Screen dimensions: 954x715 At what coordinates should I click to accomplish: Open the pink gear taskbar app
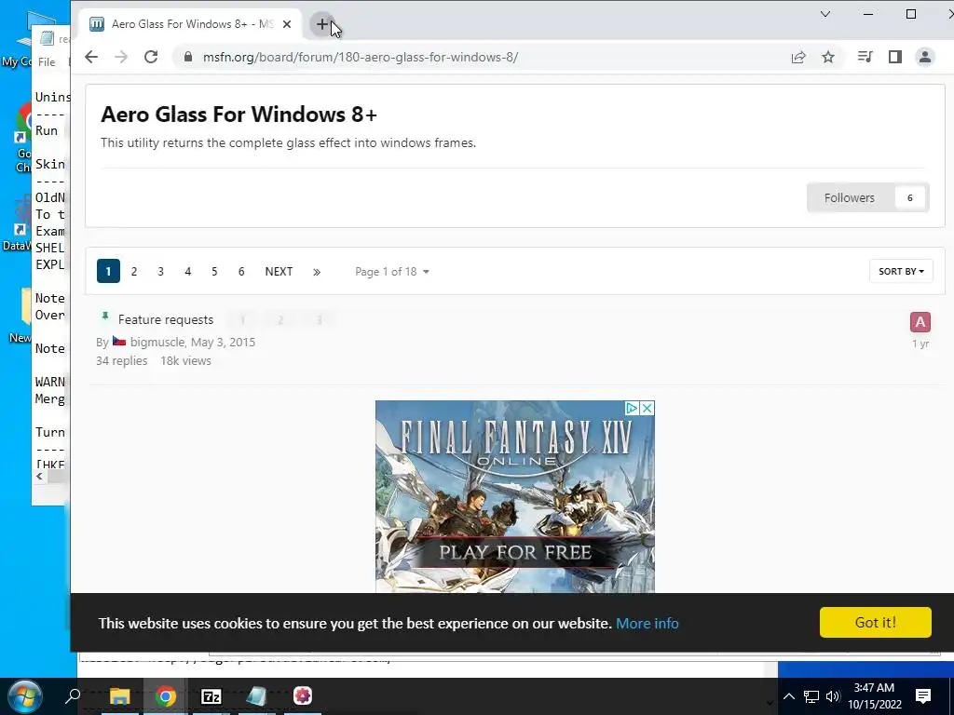point(303,695)
